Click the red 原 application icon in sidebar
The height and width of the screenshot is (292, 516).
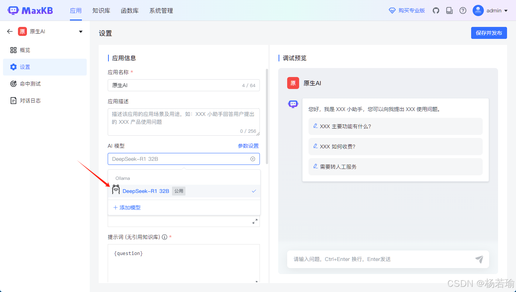(x=22, y=31)
